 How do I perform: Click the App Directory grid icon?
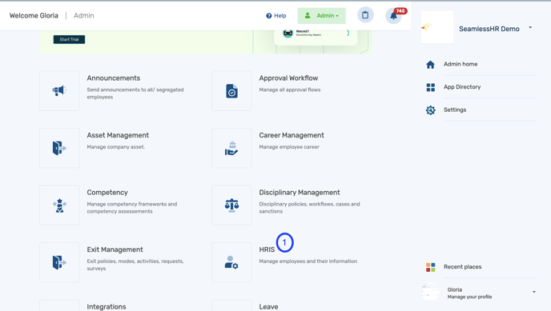pos(431,87)
